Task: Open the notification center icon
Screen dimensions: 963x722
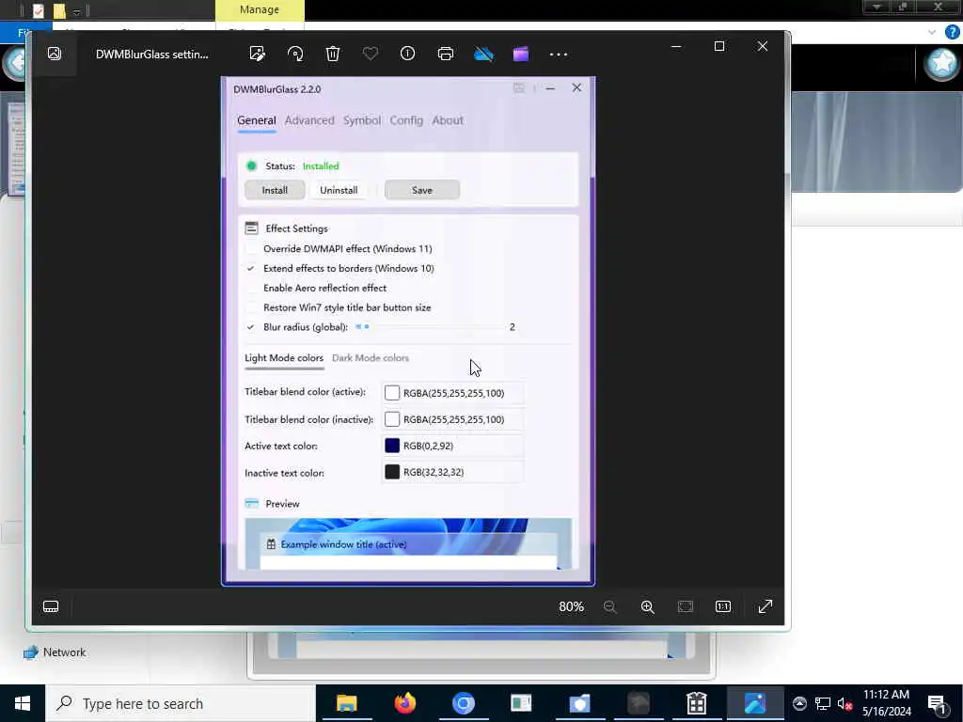Action: [938, 703]
